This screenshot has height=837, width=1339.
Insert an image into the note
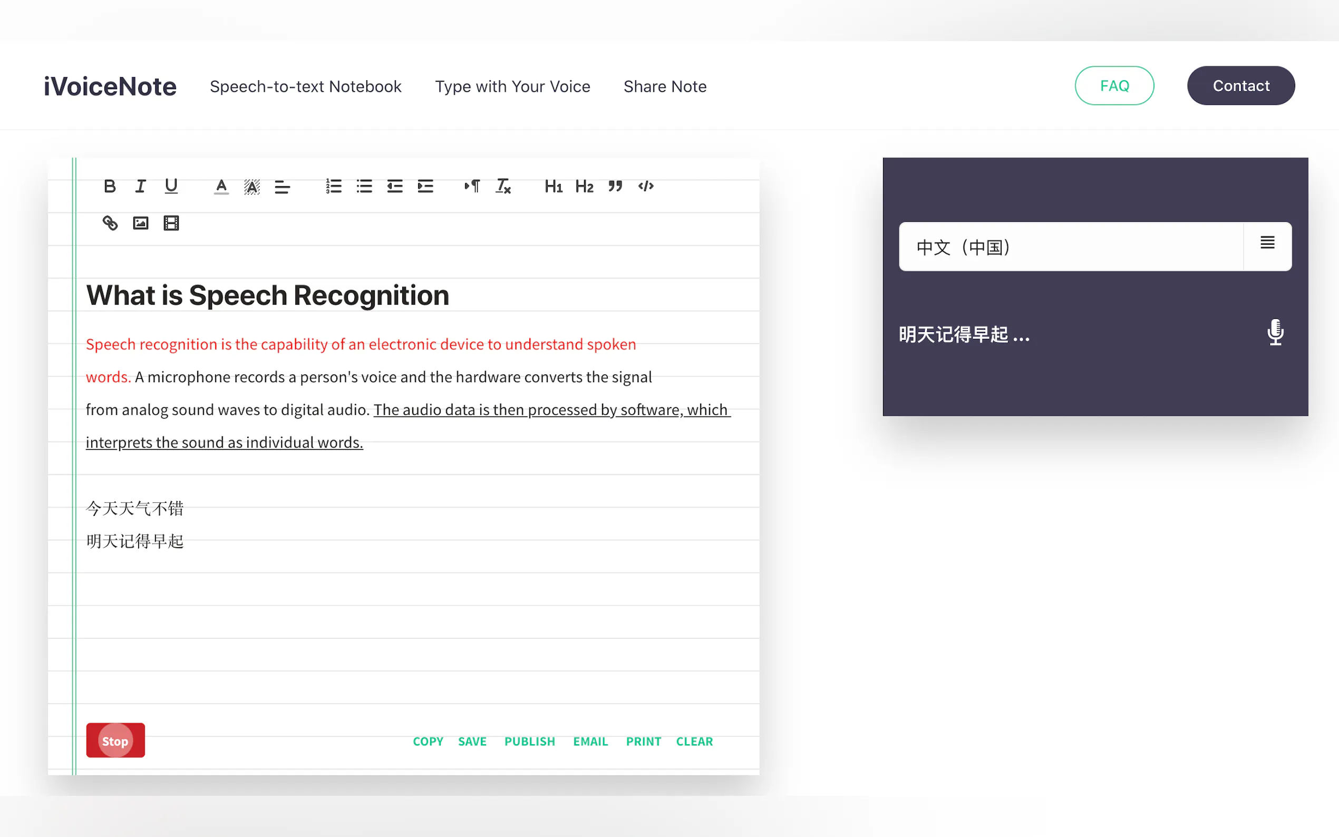click(141, 223)
